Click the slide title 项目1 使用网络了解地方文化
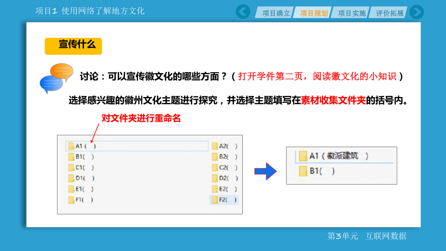The height and width of the screenshot is (251, 446). coord(90,11)
